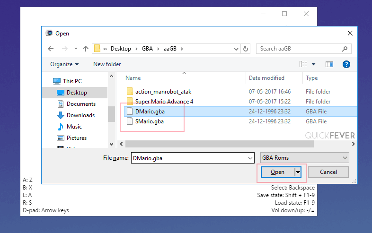Viewport: 372px width, 233px height.
Task: Click the action_manrobot_atak folder icon
Action: coord(130,91)
